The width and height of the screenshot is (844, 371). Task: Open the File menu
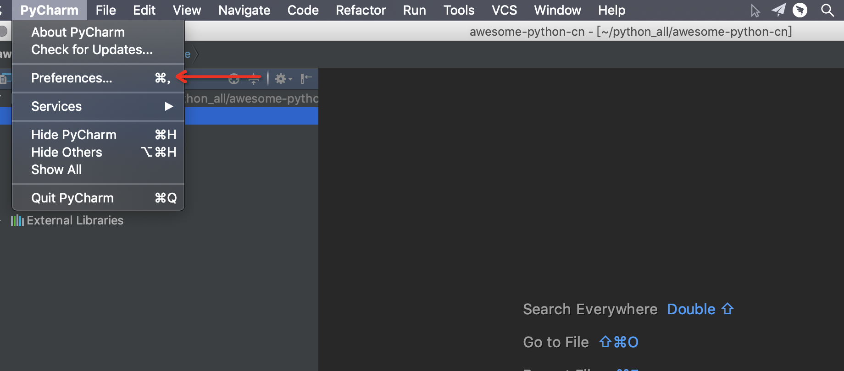coord(106,10)
